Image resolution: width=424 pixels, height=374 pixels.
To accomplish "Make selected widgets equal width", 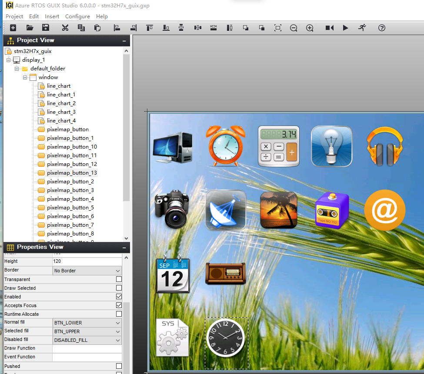I will click(x=214, y=28).
